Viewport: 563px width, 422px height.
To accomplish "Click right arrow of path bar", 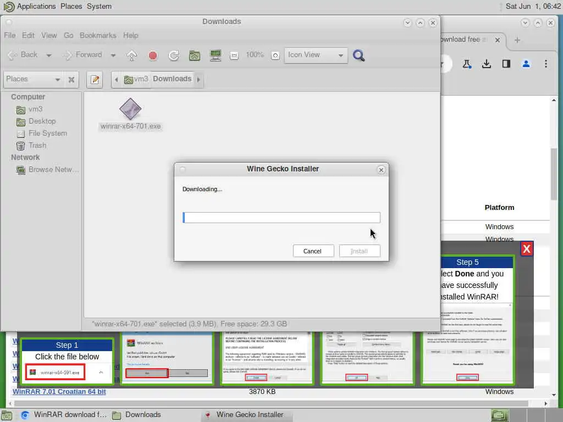I will pos(198,79).
